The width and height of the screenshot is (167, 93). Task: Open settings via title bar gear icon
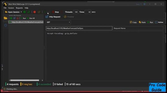pos(144,4)
